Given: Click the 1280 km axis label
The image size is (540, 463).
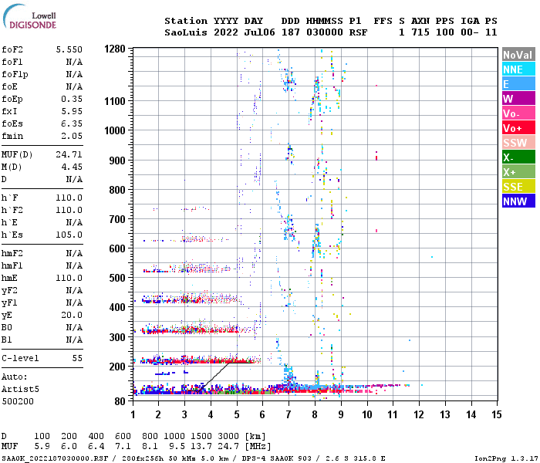Looking at the screenshot, I should 115,49.
